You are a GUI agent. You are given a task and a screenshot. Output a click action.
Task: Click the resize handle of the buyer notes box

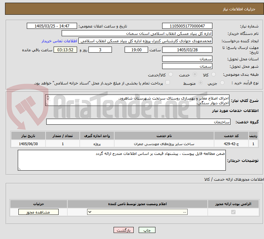[x=19, y=169]
